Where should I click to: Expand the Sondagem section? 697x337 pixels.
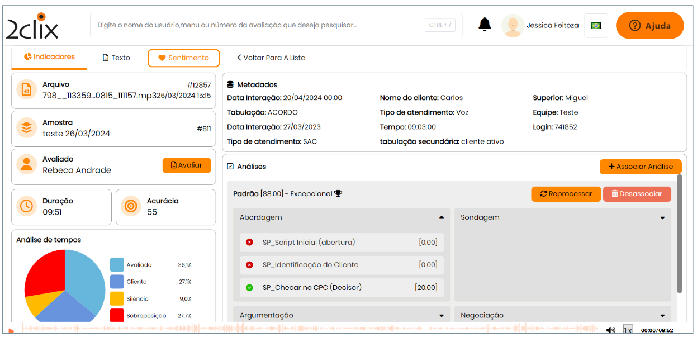(662, 217)
